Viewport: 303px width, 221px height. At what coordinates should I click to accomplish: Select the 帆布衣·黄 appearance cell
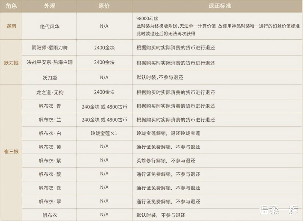(50, 147)
